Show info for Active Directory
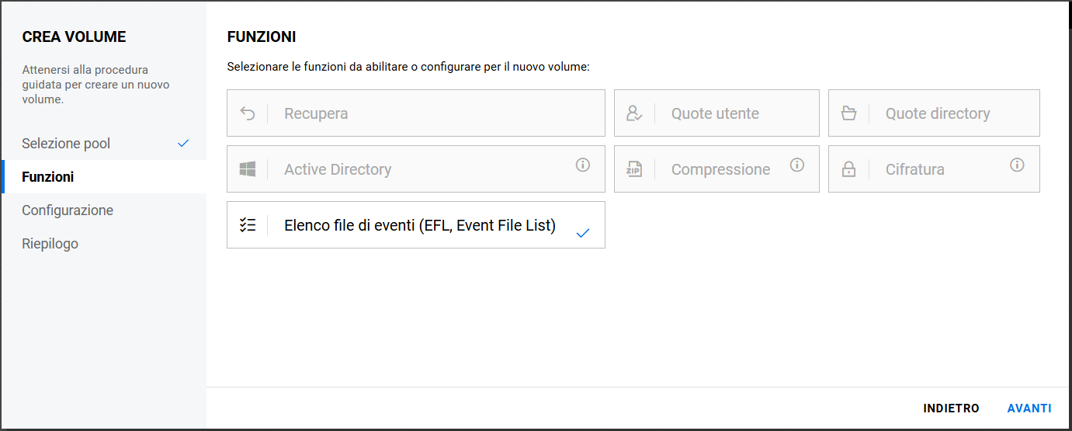Viewport: 1072px width, 431px height. pyautogui.click(x=583, y=165)
